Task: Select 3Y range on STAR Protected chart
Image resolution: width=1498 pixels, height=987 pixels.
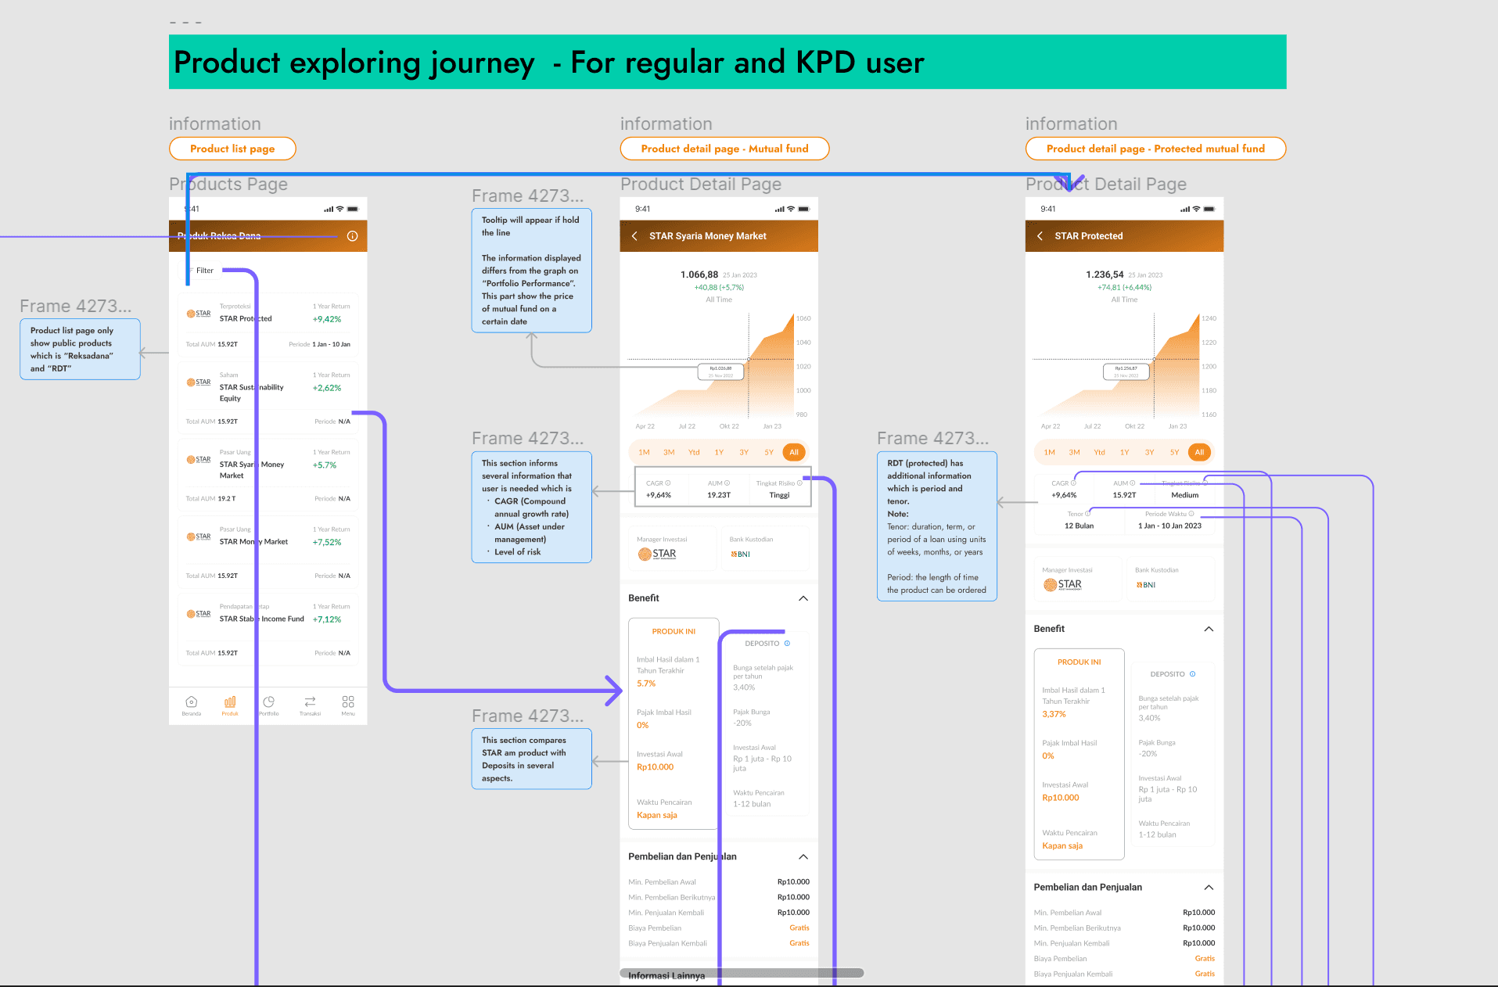Action: click(x=1150, y=452)
